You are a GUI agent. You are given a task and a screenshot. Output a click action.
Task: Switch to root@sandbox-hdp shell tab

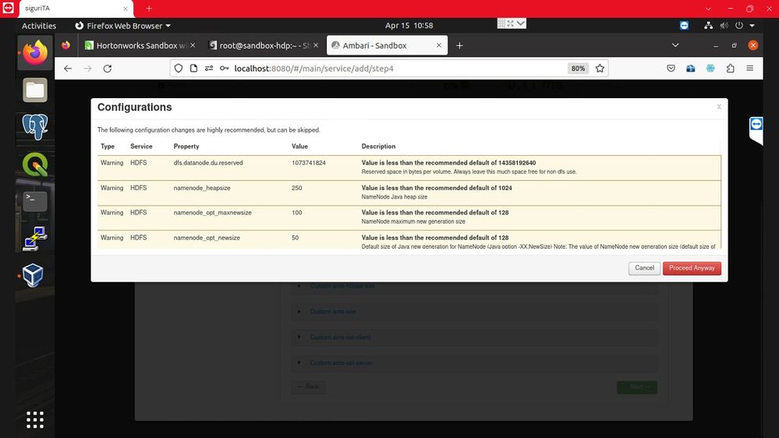[265, 46]
